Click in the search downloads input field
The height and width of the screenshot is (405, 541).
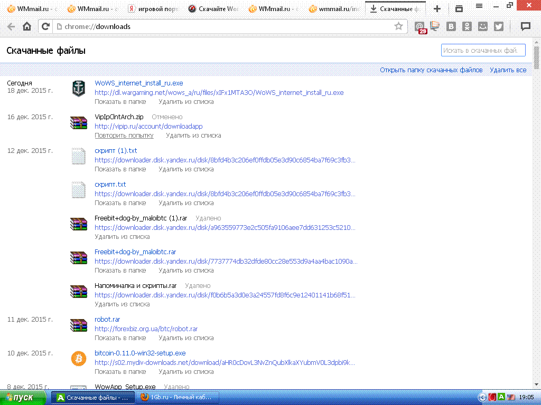(483, 50)
